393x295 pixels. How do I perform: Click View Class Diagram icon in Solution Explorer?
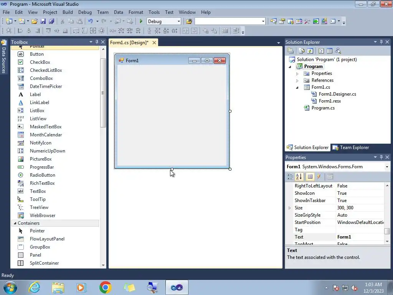[338, 51]
